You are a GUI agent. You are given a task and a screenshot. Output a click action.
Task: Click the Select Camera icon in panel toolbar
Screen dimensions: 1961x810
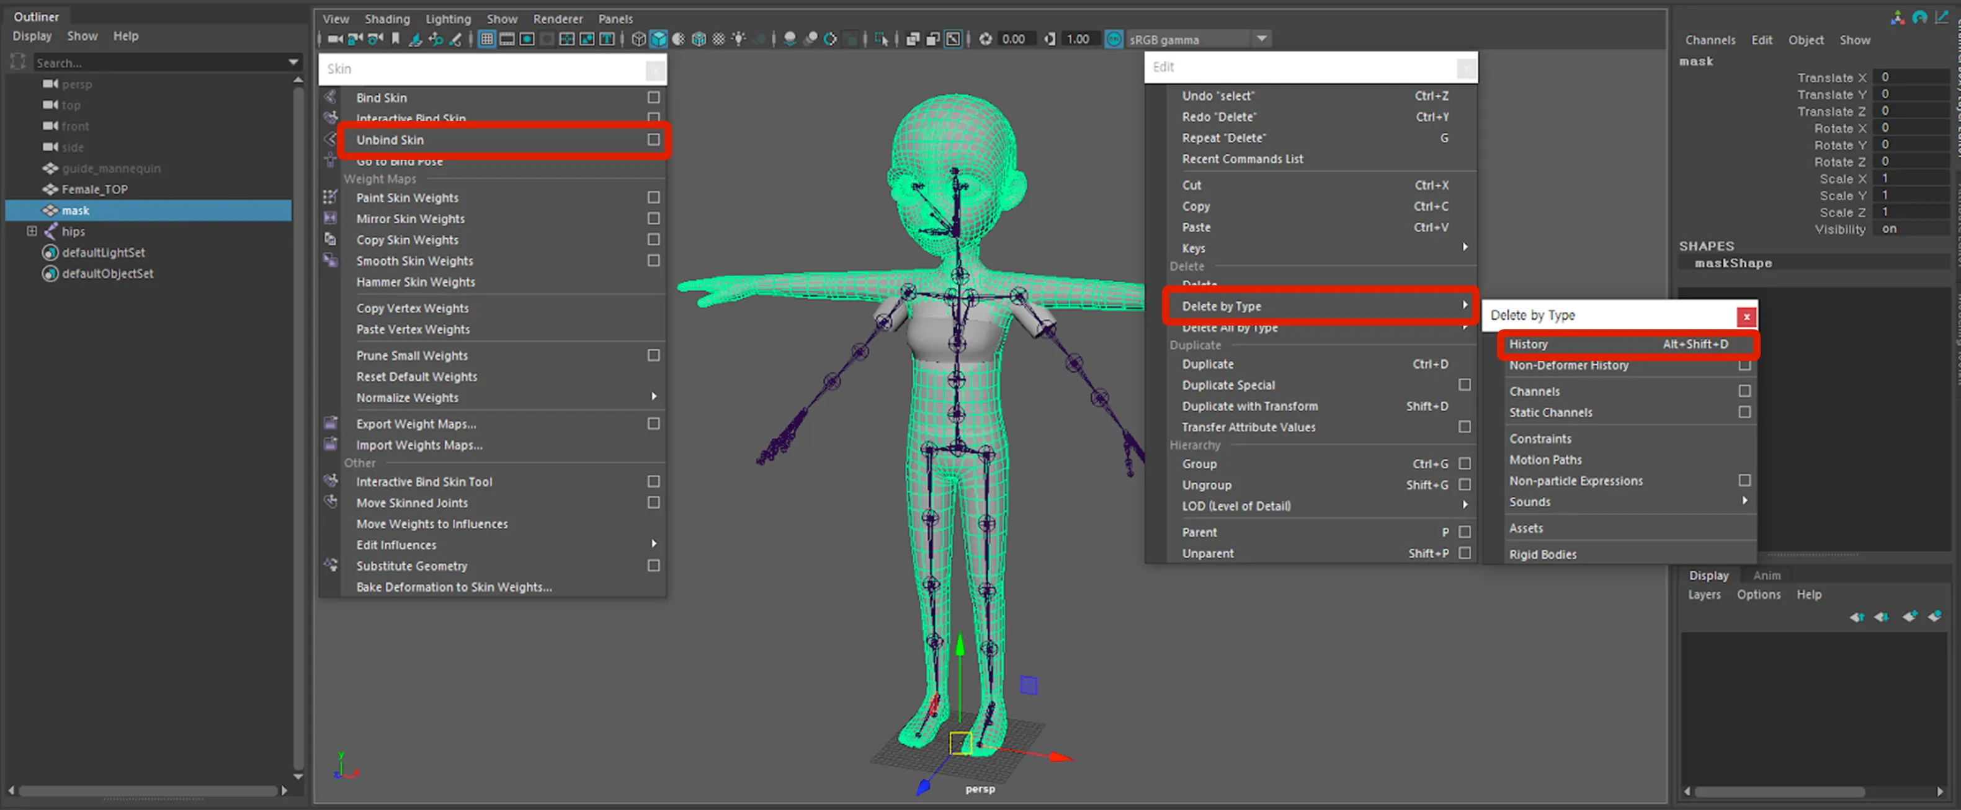click(335, 39)
